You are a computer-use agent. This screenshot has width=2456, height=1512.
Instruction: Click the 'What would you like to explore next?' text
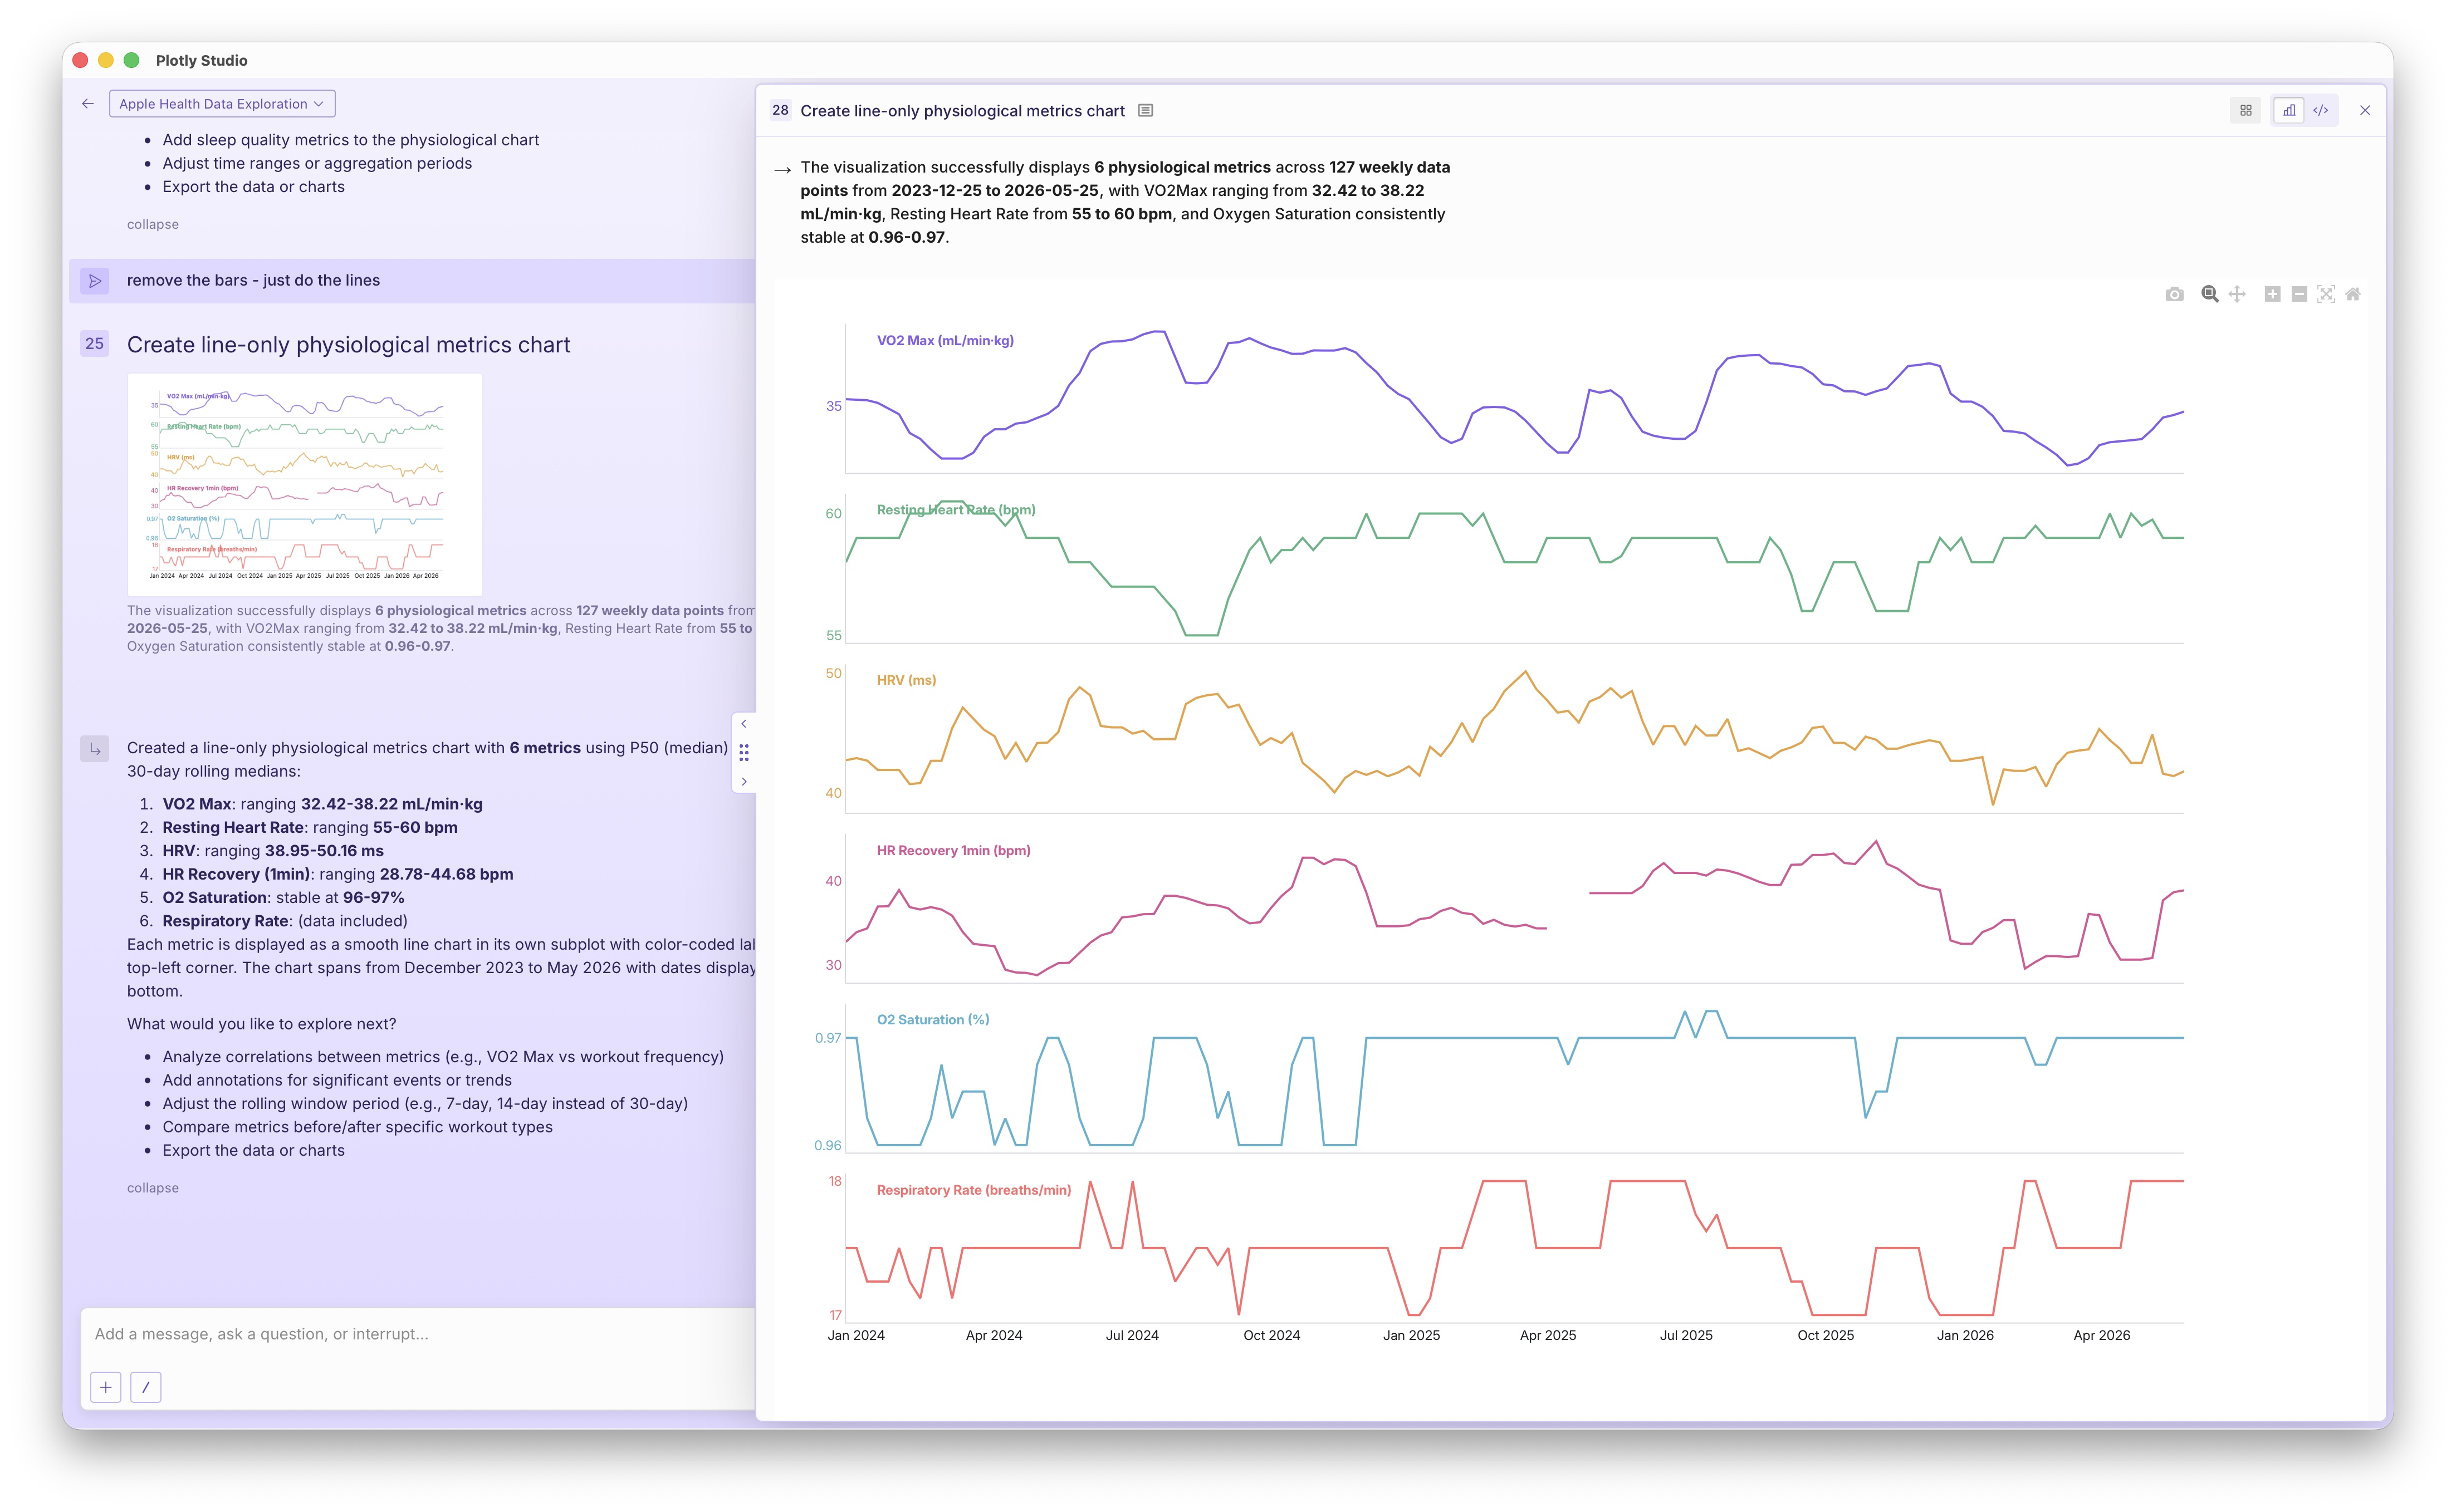coord(261,1024)
